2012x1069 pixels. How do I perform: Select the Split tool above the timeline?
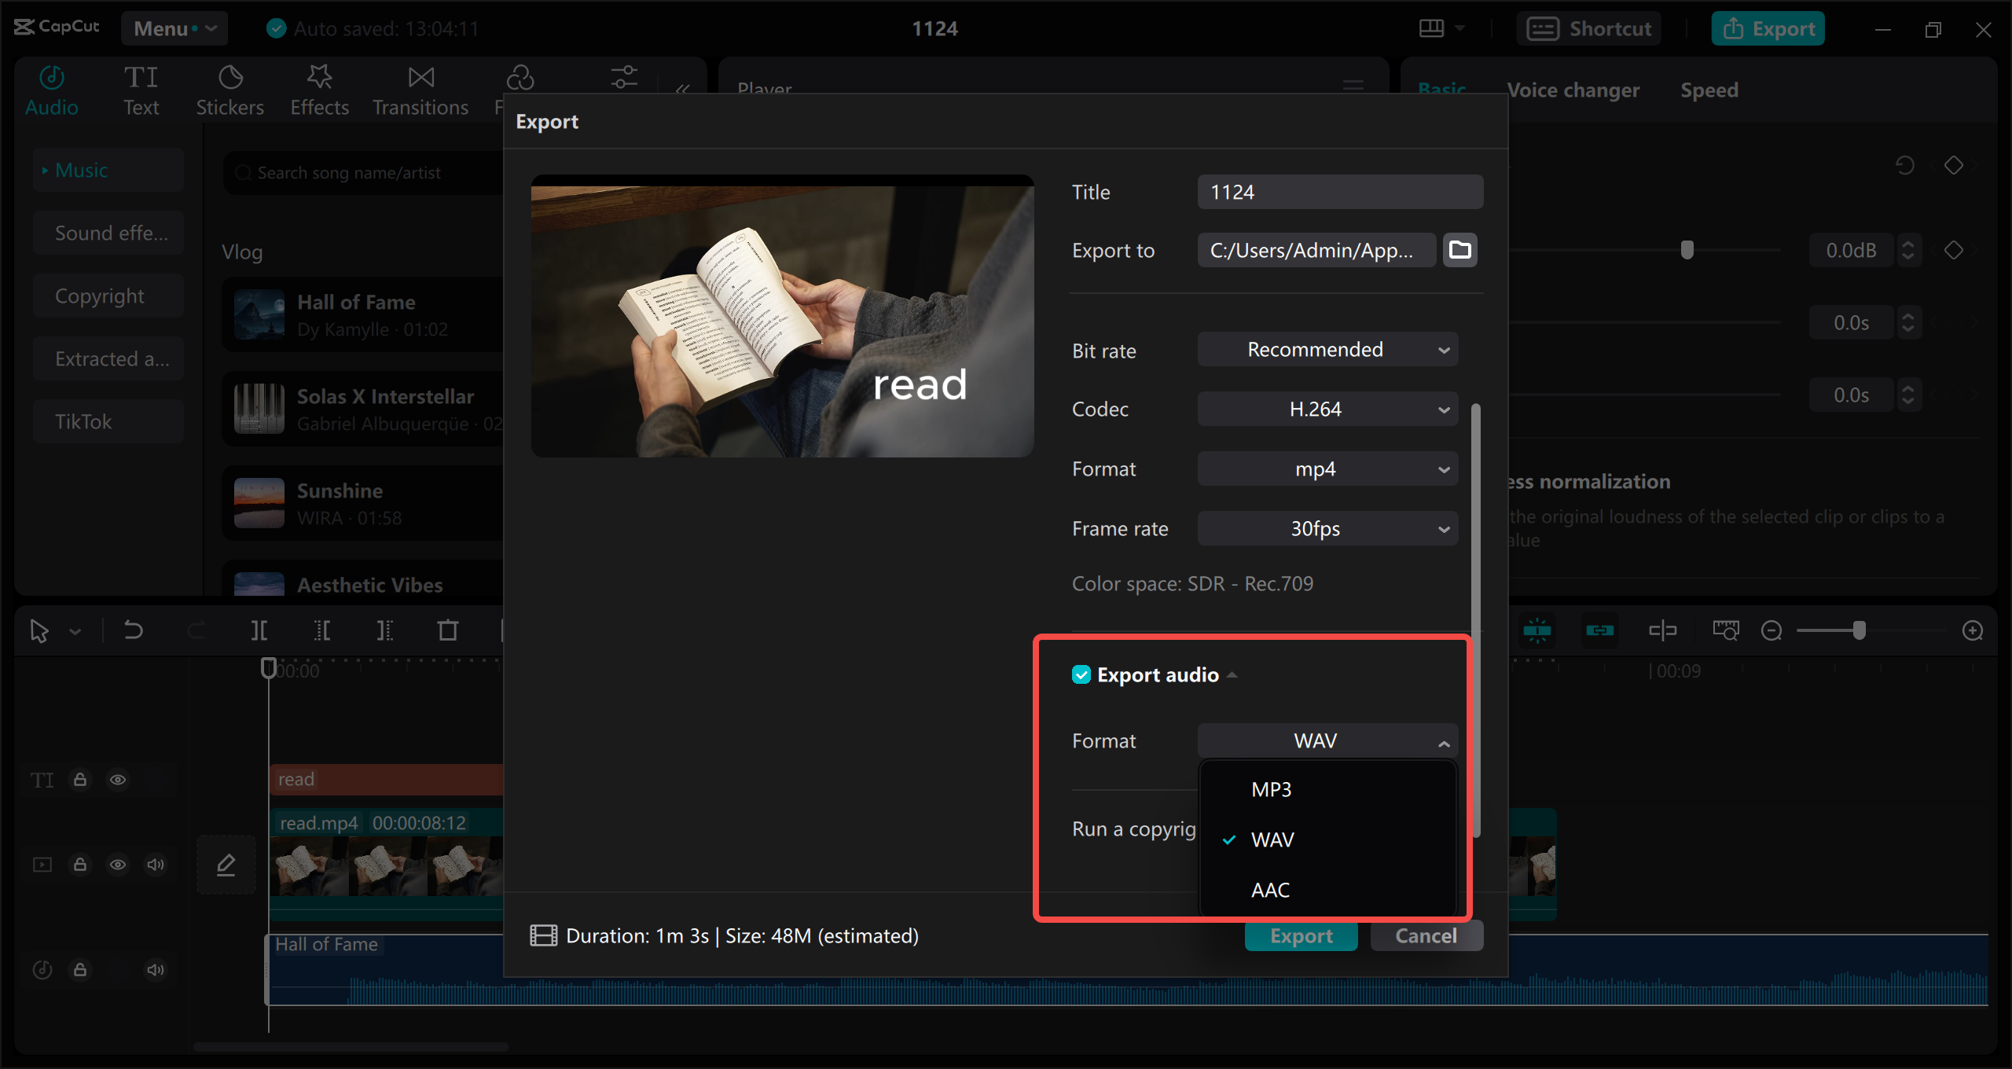(x=259, y=630)
